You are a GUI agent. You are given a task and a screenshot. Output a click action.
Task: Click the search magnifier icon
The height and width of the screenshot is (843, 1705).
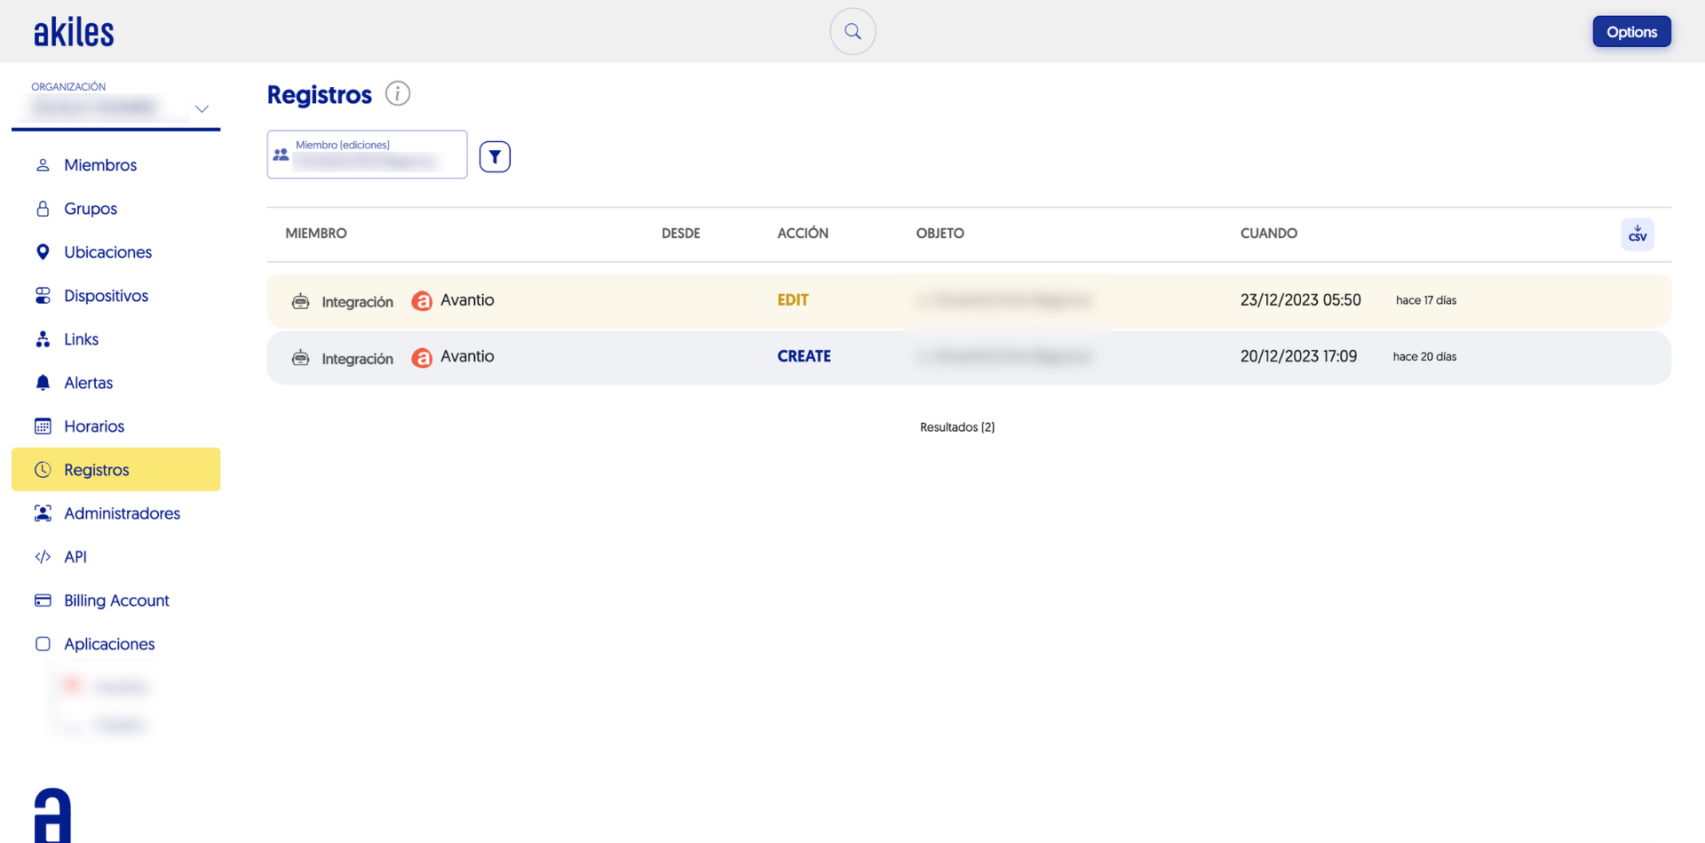click(852, 32)
